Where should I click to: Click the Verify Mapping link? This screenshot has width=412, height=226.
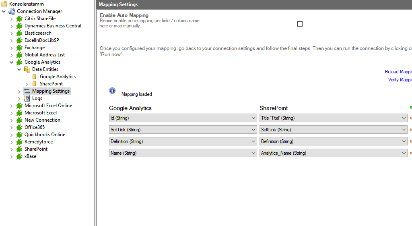400,80
